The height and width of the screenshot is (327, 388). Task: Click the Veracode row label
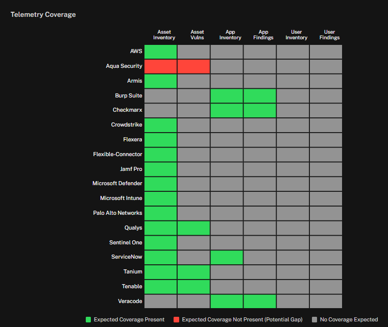point(130,301)
